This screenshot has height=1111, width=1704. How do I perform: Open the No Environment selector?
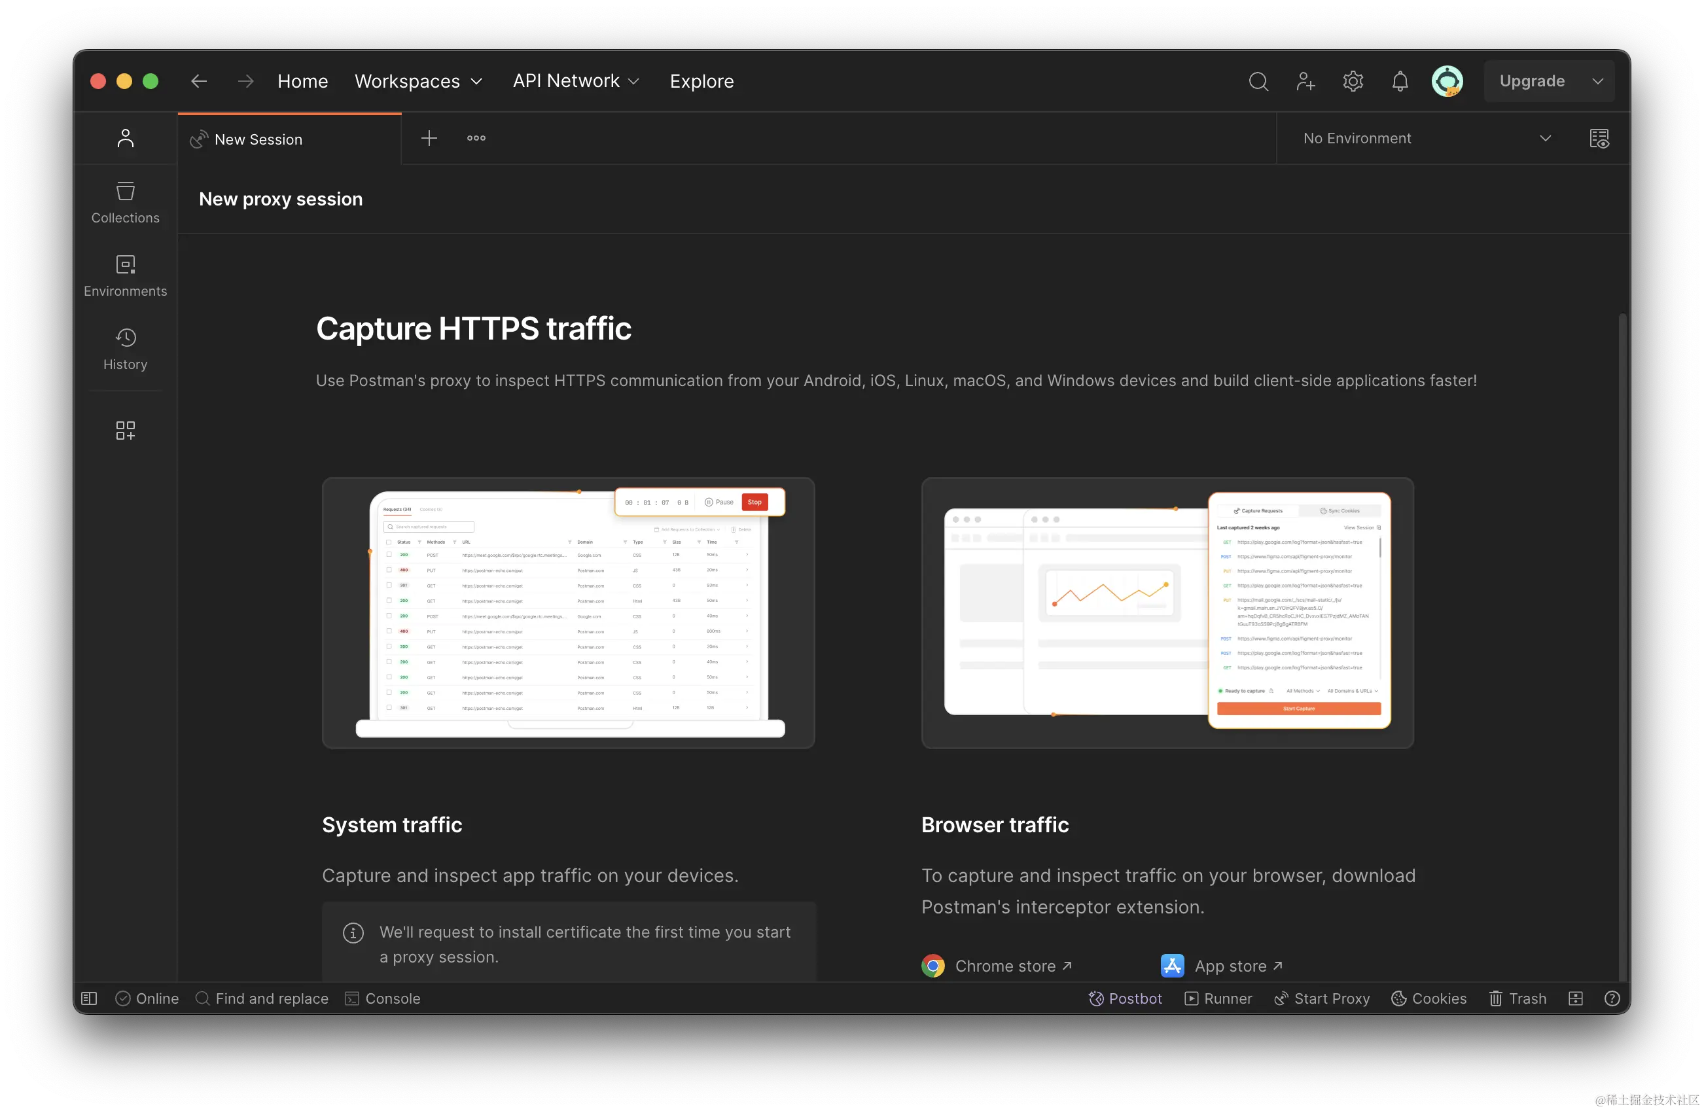click(x=1426, y=139)
